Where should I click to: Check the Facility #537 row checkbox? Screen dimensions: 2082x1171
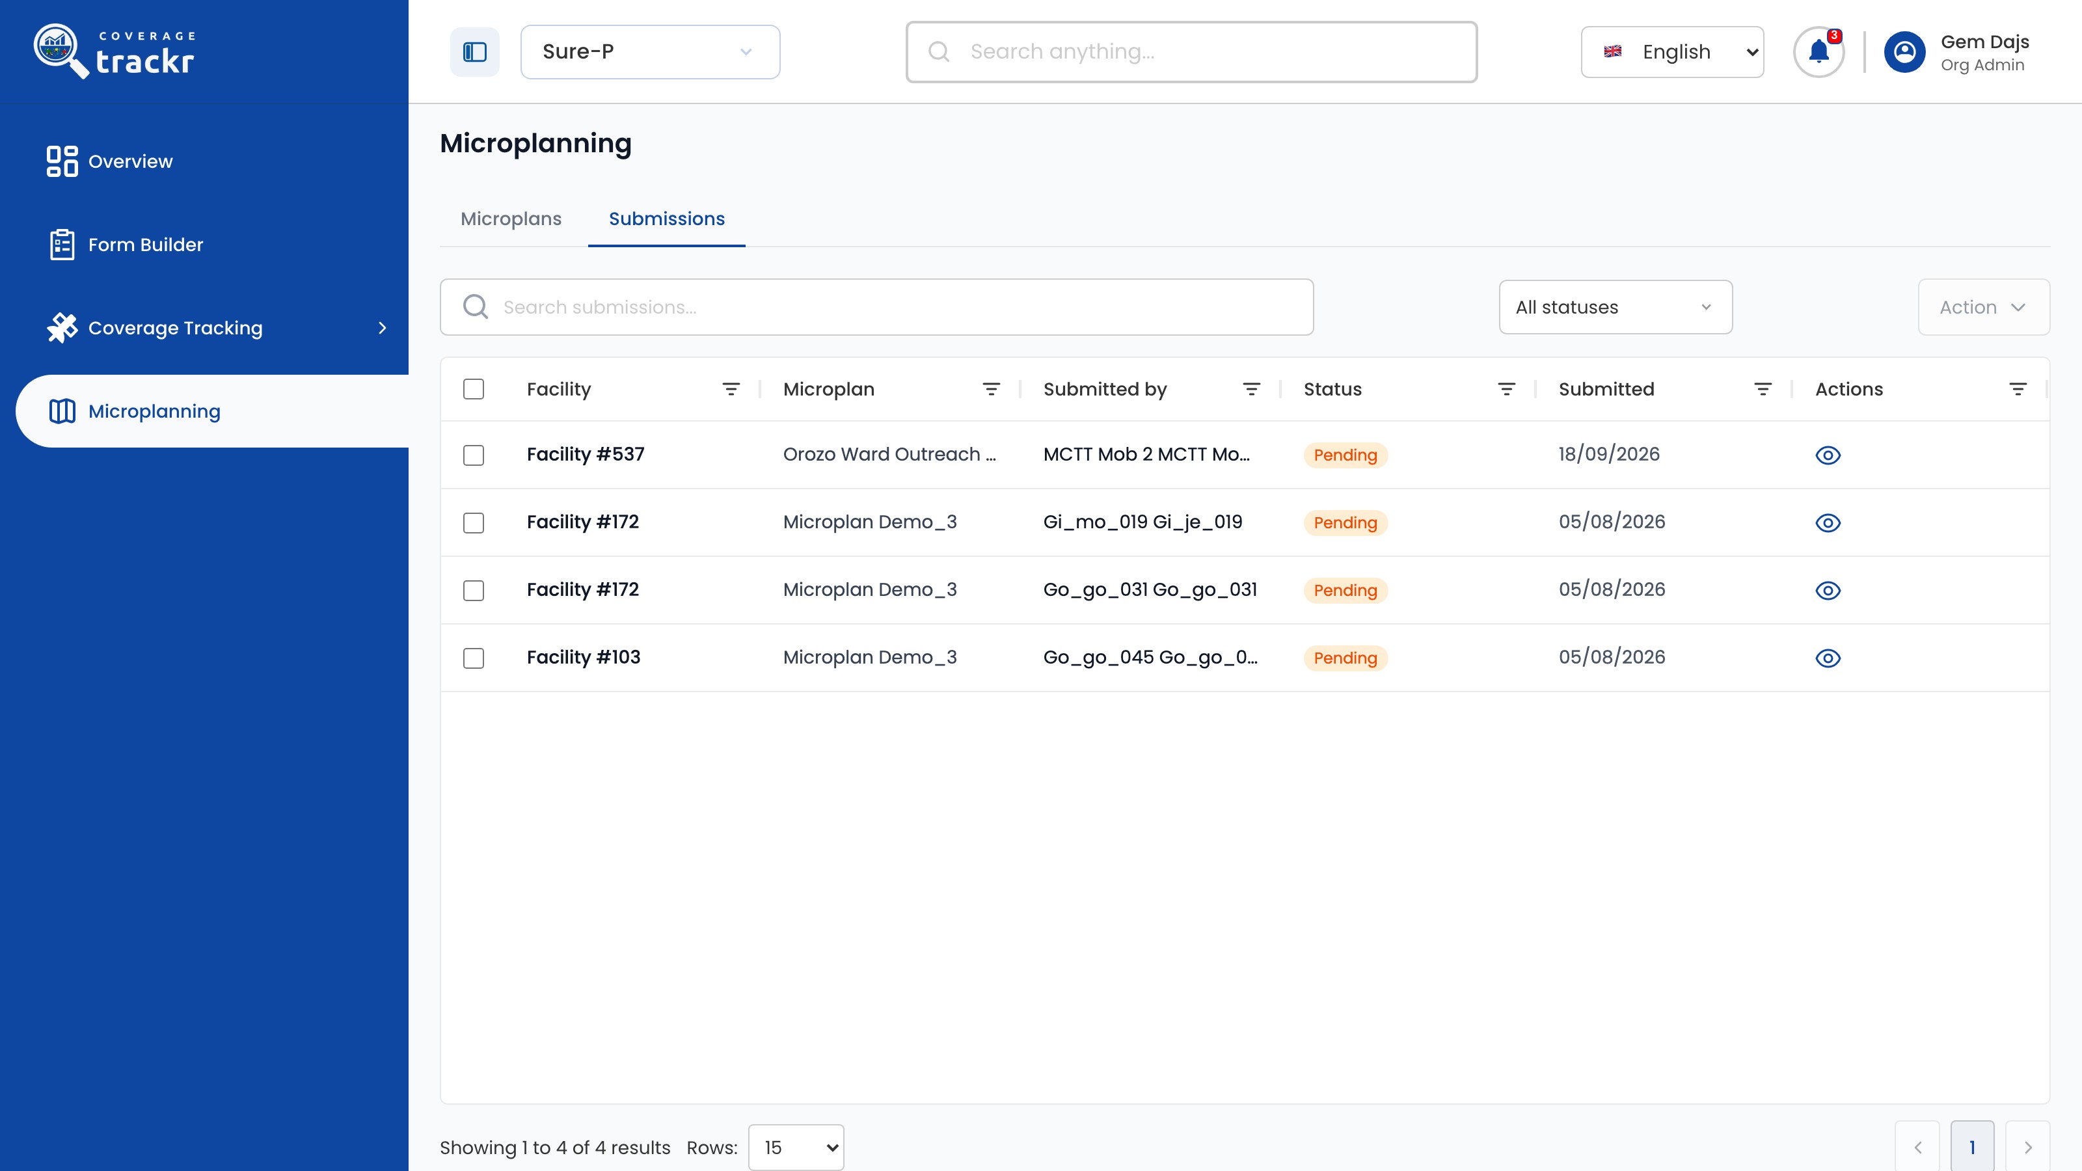point(474,455)
